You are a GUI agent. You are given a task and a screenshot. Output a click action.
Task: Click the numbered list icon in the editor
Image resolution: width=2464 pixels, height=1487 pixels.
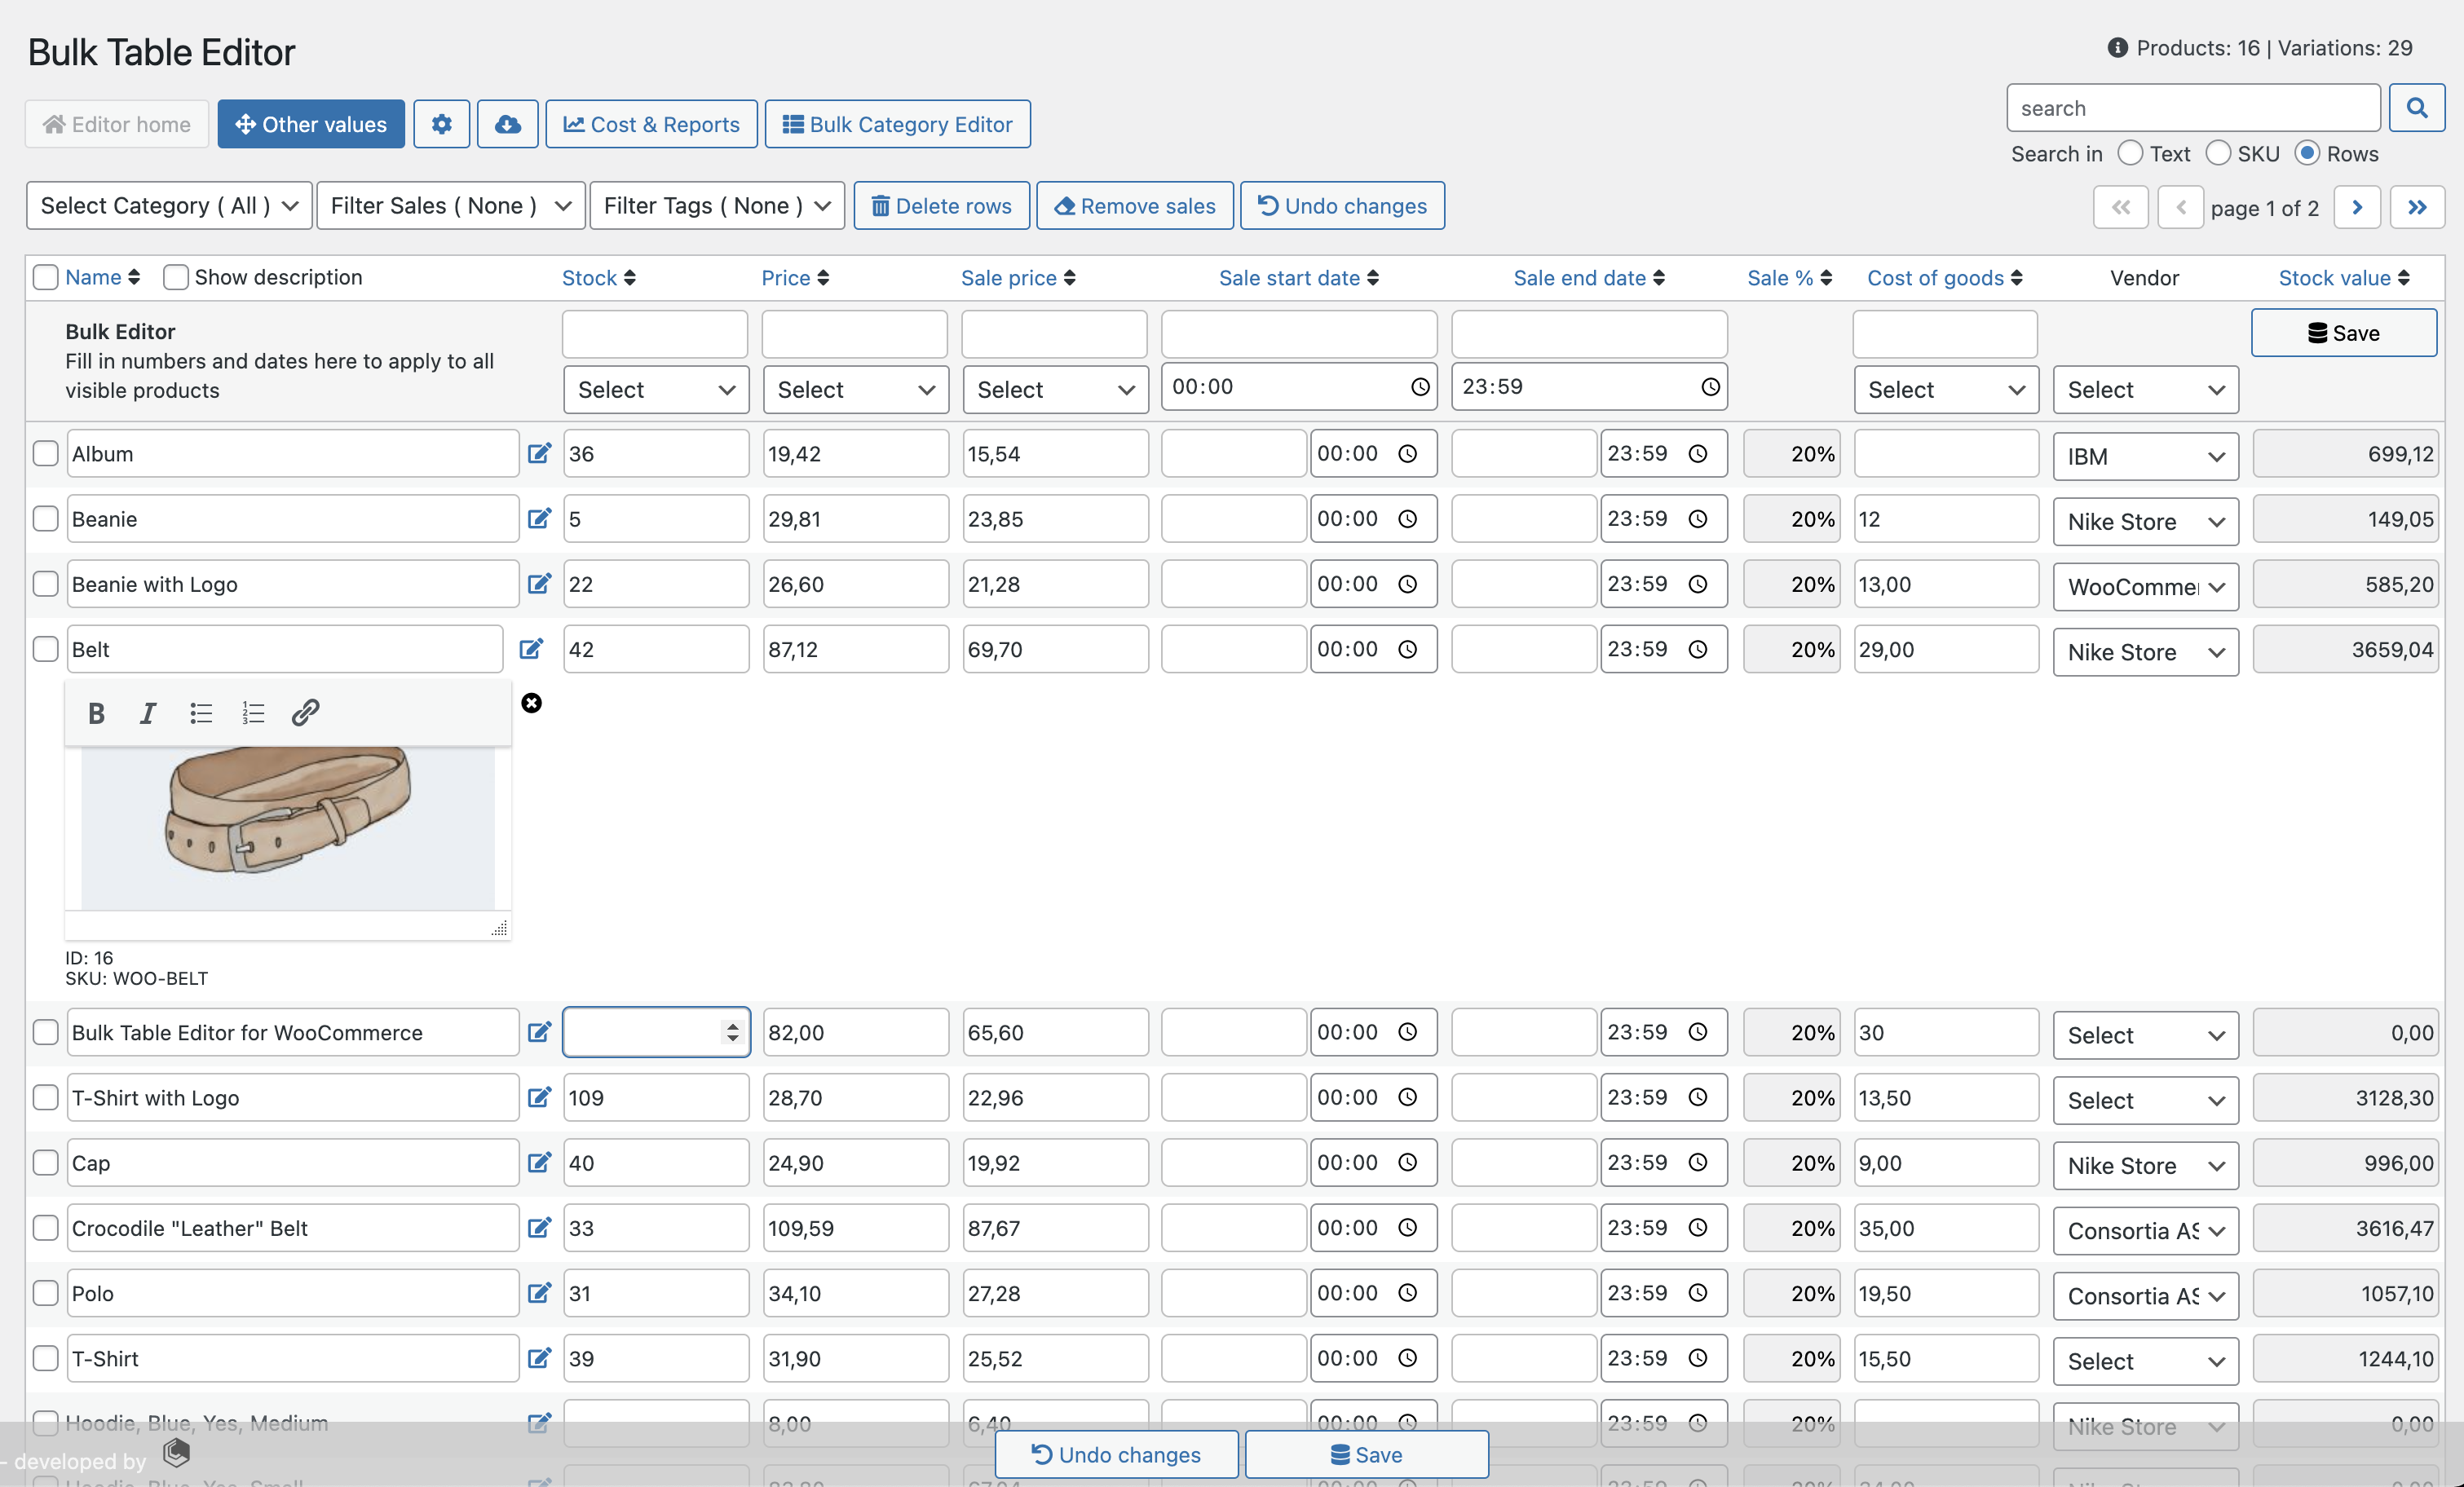pos(252,712)
